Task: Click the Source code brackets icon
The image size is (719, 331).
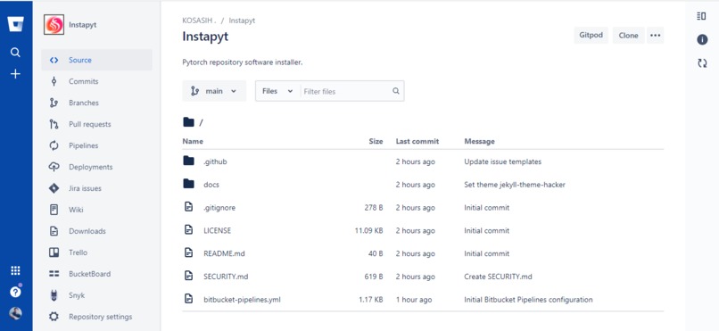Action: pyautogui.click(x=54, y=60)
